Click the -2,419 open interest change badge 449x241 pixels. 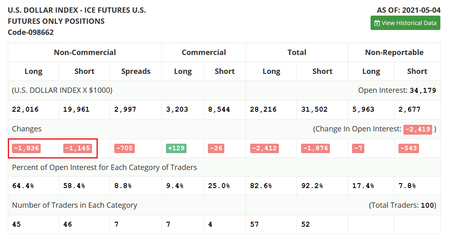tap(417, 129)
